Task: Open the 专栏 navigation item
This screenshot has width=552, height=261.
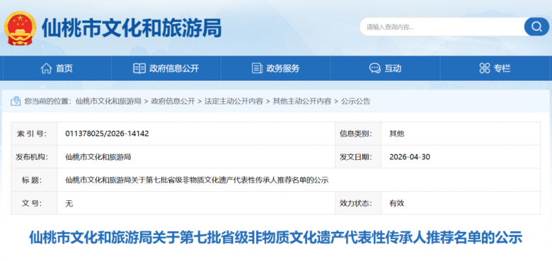Action: tap(495, 68)
